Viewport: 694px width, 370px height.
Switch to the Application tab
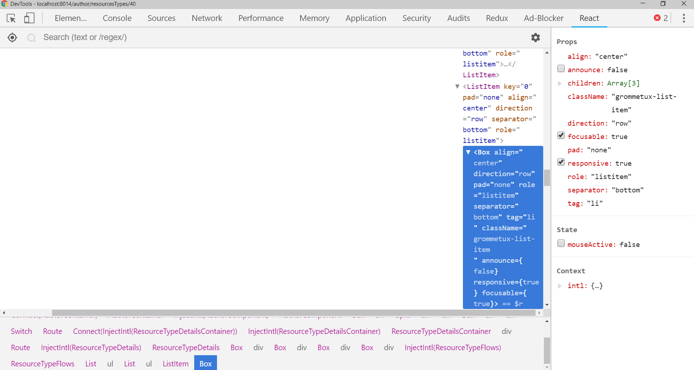click(366, 18)
